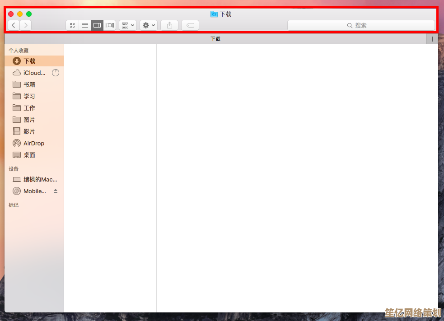Select 绪枫的Mac device in sidebar
The height and width of the screenshot is (321, 444).
click(x=40, y=179)
